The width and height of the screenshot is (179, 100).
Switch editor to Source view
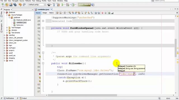click(x=38, y=13)
